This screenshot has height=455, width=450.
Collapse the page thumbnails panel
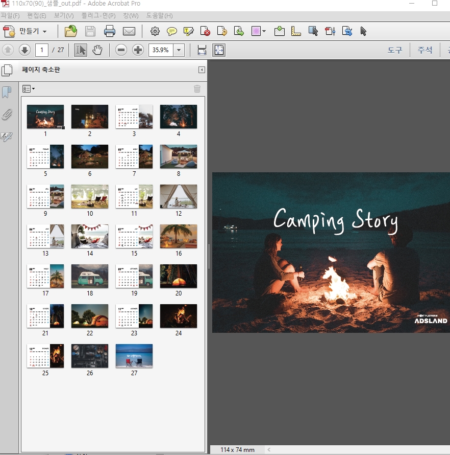pos(202,70)
